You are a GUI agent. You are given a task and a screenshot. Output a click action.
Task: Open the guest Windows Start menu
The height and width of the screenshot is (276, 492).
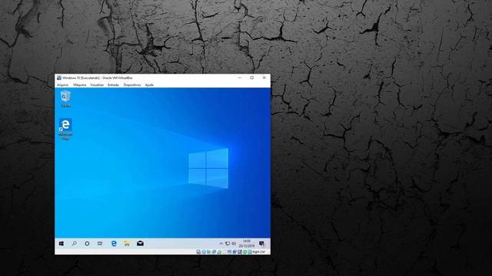point(61,244)
